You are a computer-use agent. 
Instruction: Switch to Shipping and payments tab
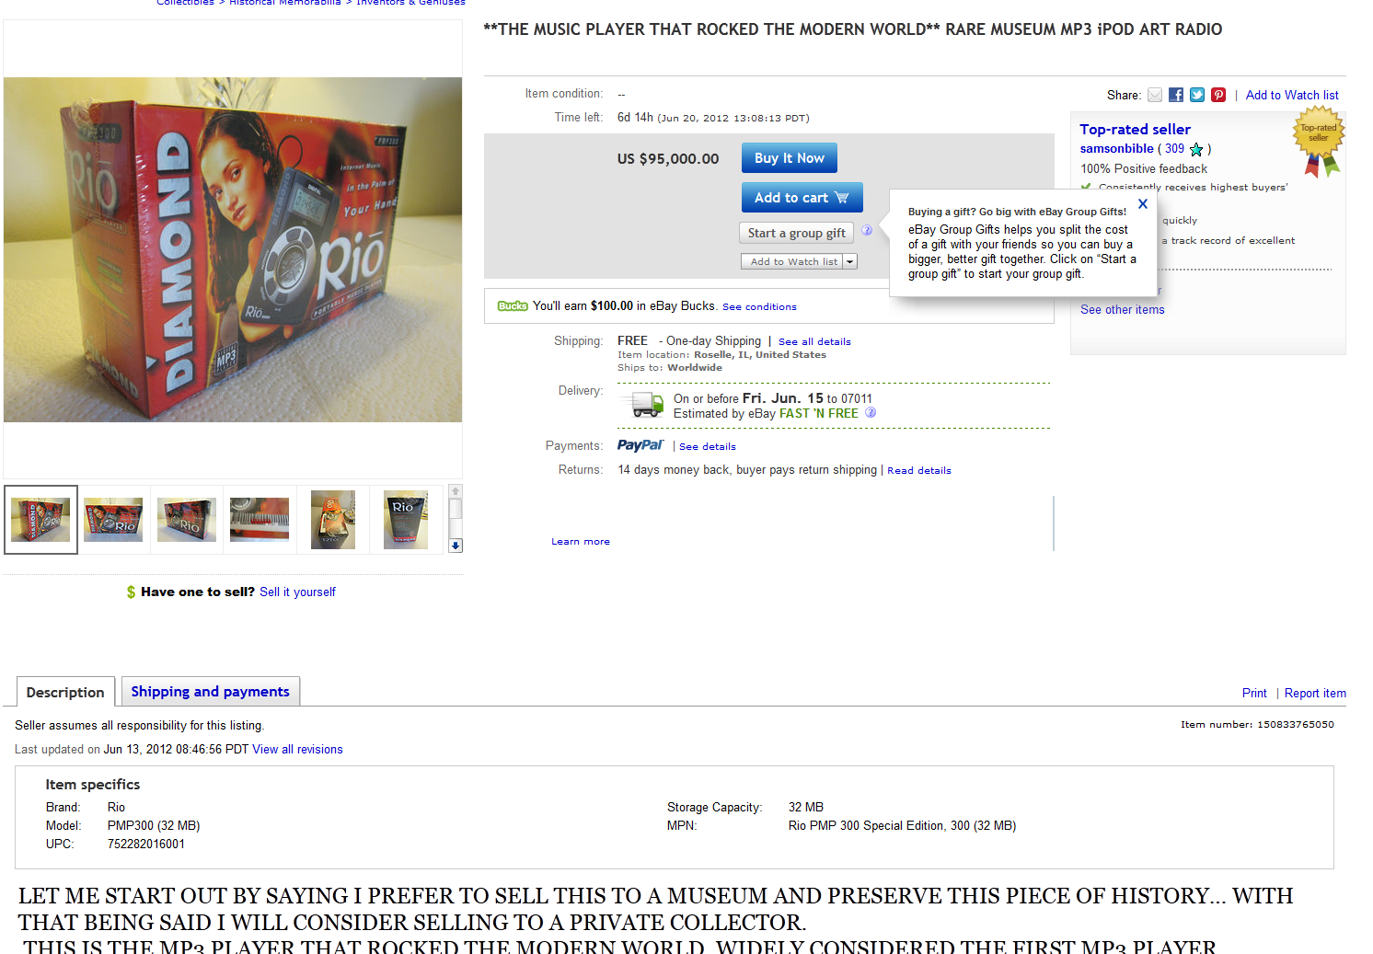tap(210, 692)
